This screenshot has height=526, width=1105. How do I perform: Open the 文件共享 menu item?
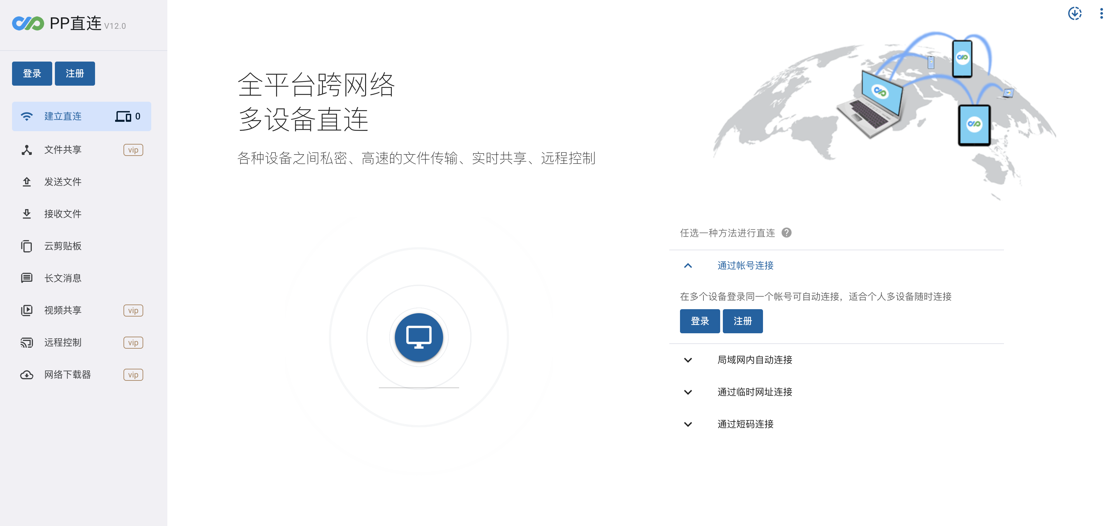tap(82, 150)
